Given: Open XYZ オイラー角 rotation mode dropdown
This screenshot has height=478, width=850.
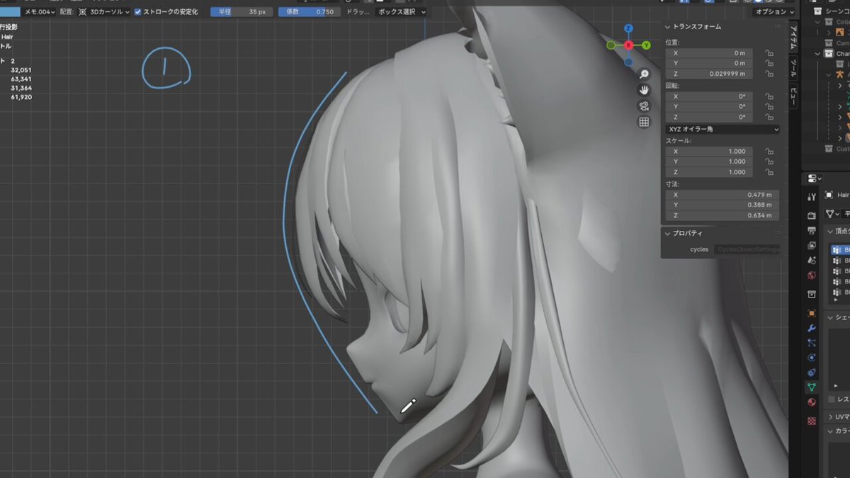Looking at the screenshot, I should coord(722,130).
